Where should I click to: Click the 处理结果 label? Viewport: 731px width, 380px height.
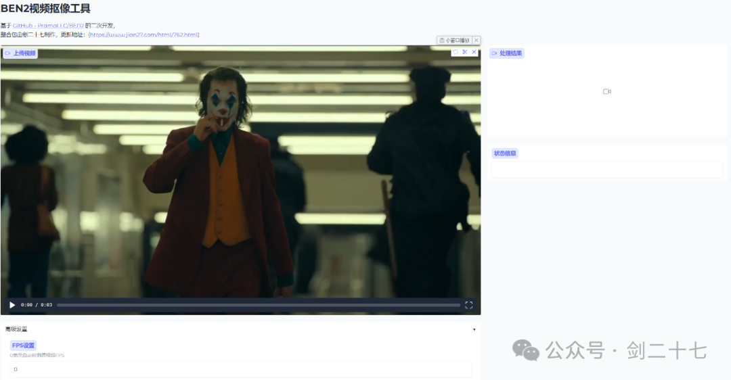(507, 53)
